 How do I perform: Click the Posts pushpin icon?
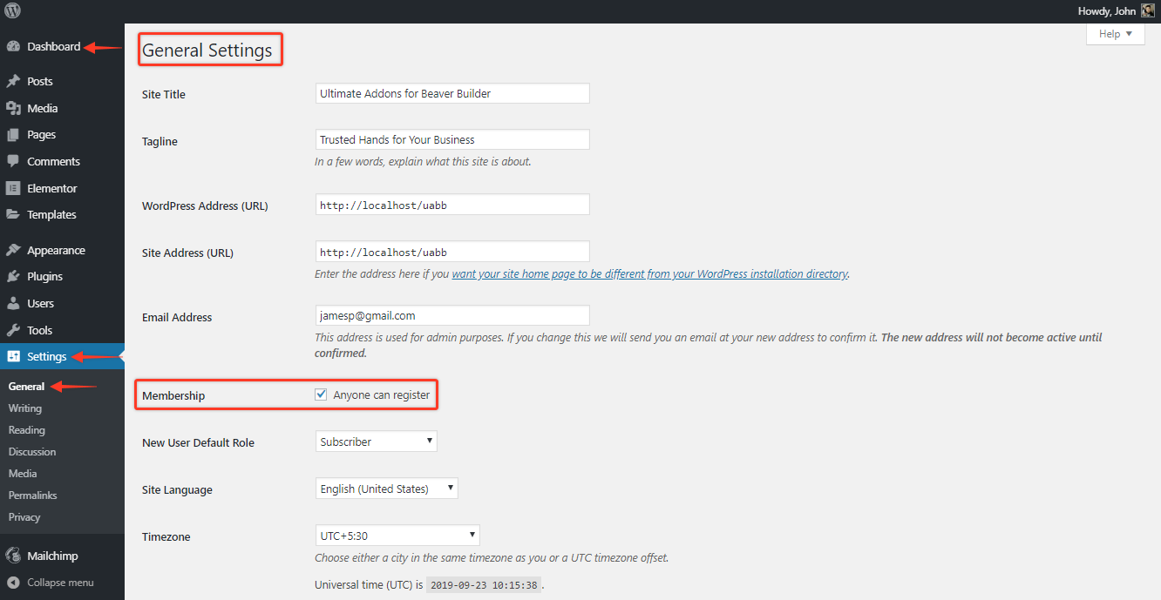tap(13, 81)
